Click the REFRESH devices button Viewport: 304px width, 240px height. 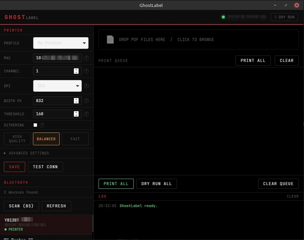tap(56, 206)
